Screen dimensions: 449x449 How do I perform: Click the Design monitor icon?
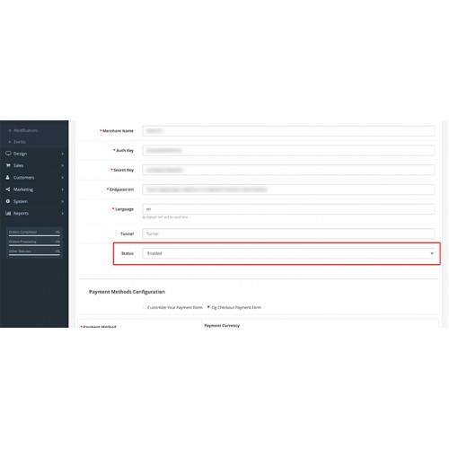click(8, 154)
